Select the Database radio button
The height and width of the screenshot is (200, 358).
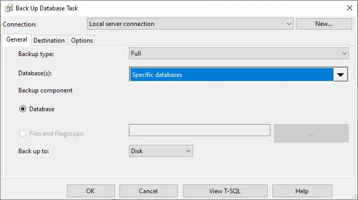tap(22, 109)
